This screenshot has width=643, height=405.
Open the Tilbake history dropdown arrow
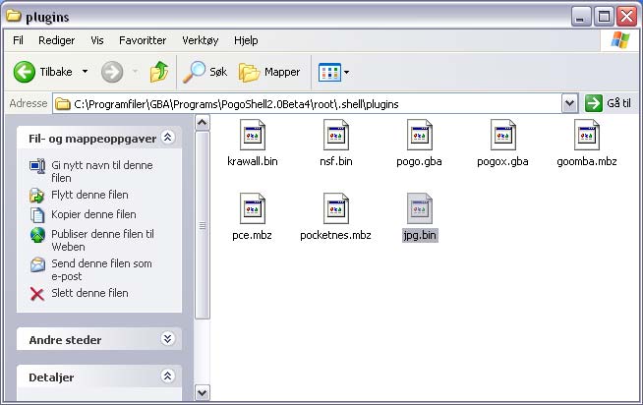tap(85, 72)
